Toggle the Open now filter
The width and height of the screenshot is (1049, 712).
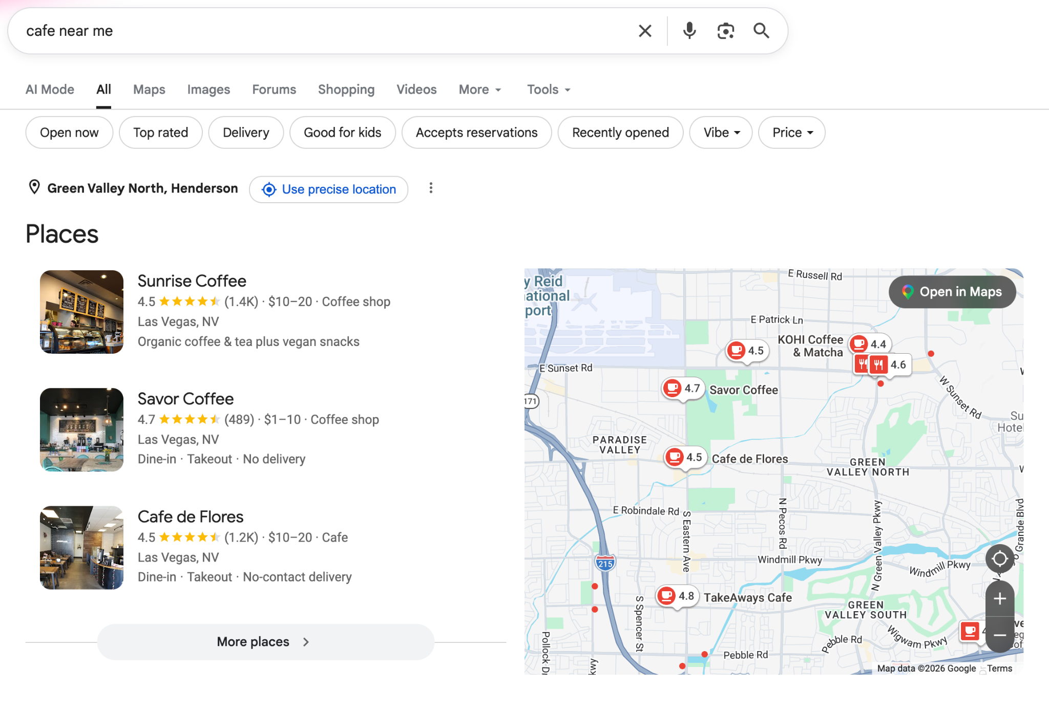(x=69, y=133)
